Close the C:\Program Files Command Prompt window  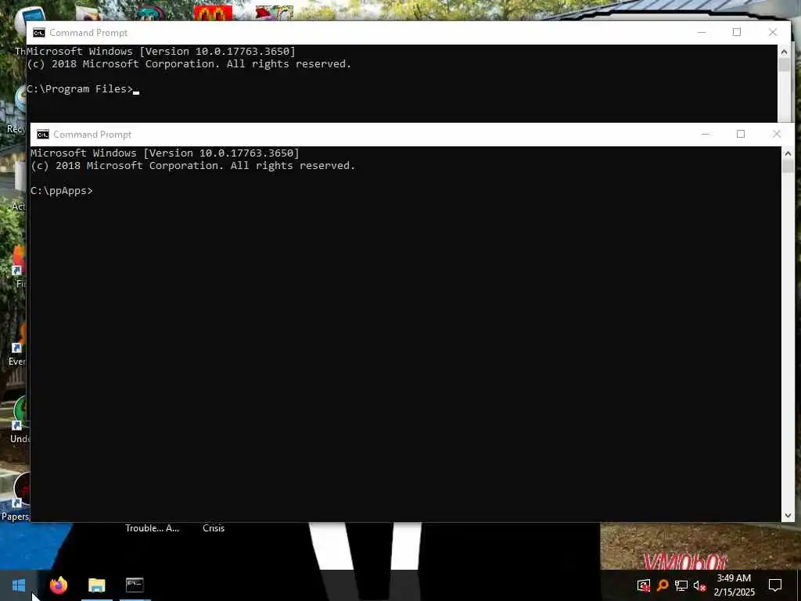pyautogui.click(x=773, y=32)
